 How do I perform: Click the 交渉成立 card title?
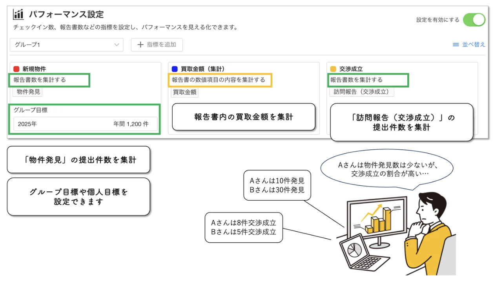click(x=351, y=69)
